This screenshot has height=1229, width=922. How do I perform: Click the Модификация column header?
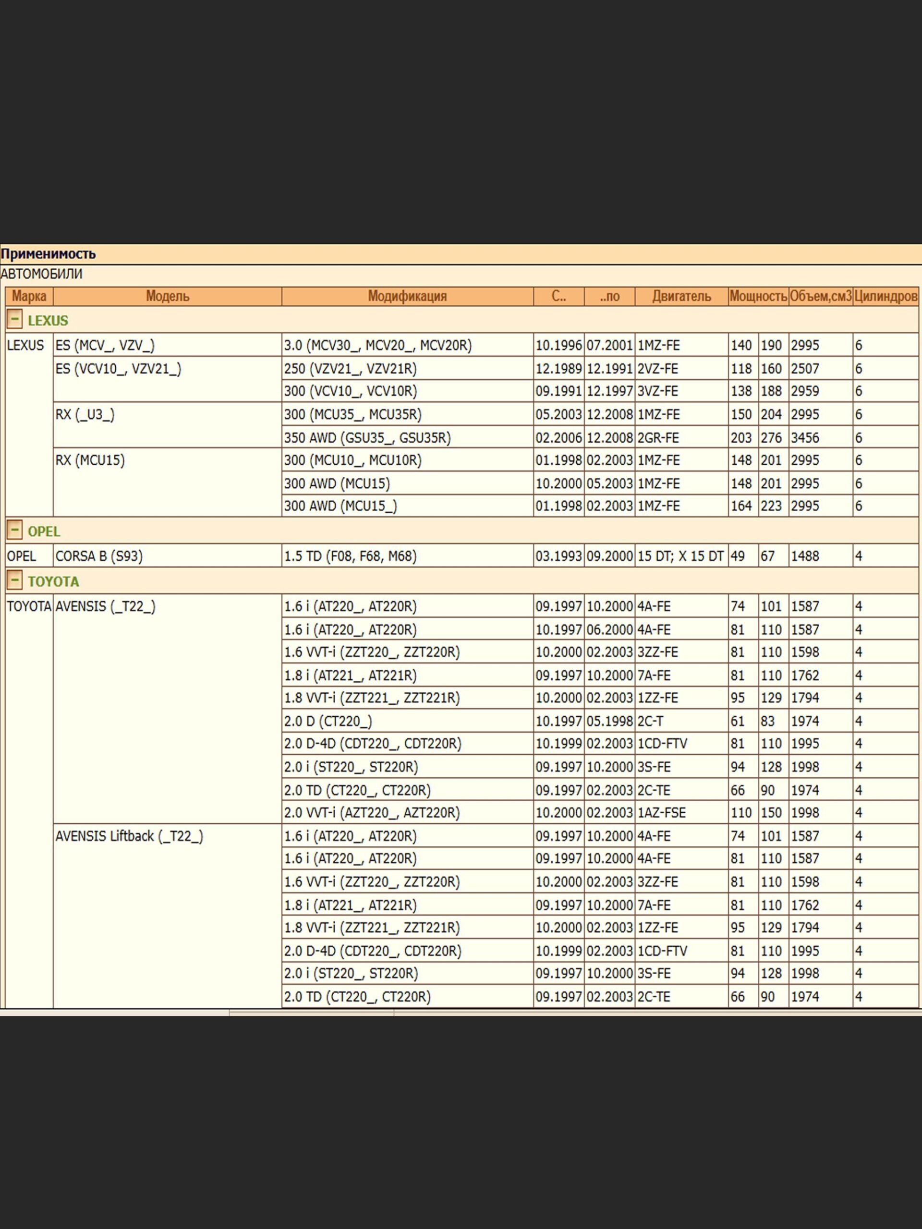[x=407, y=296]
